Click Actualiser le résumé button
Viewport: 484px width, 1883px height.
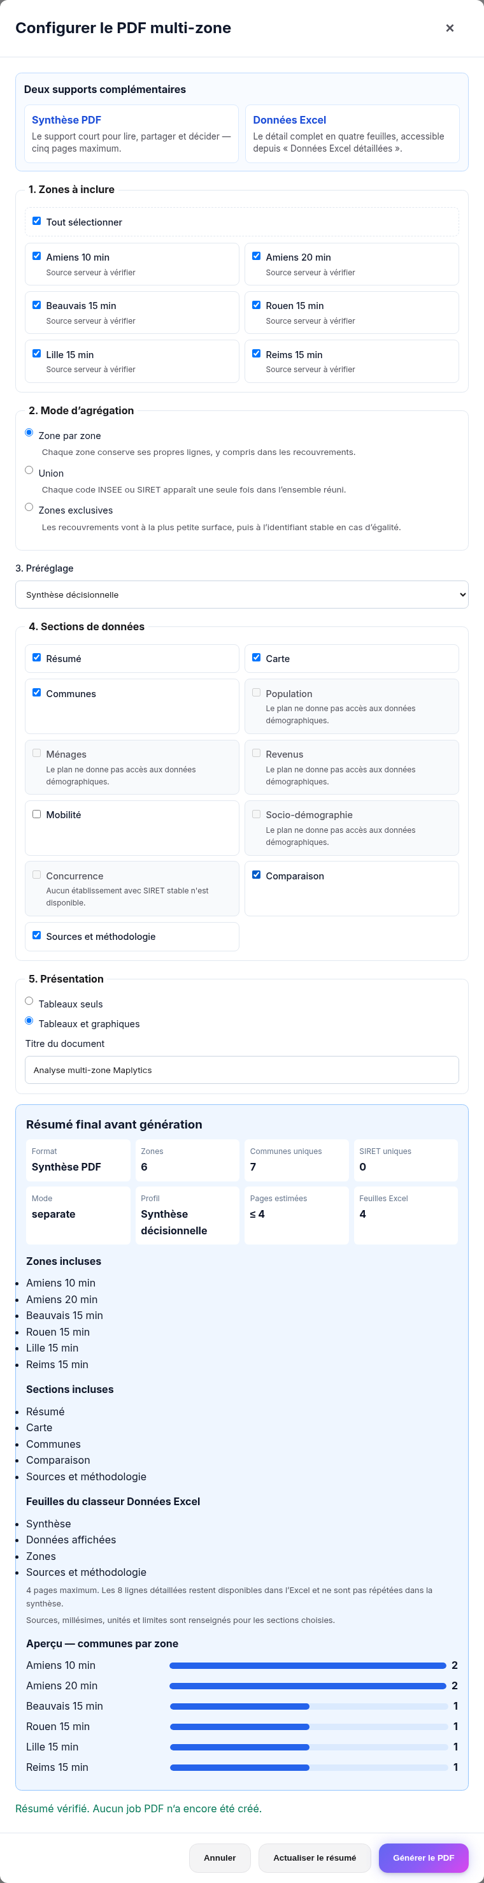[315, 1858]
